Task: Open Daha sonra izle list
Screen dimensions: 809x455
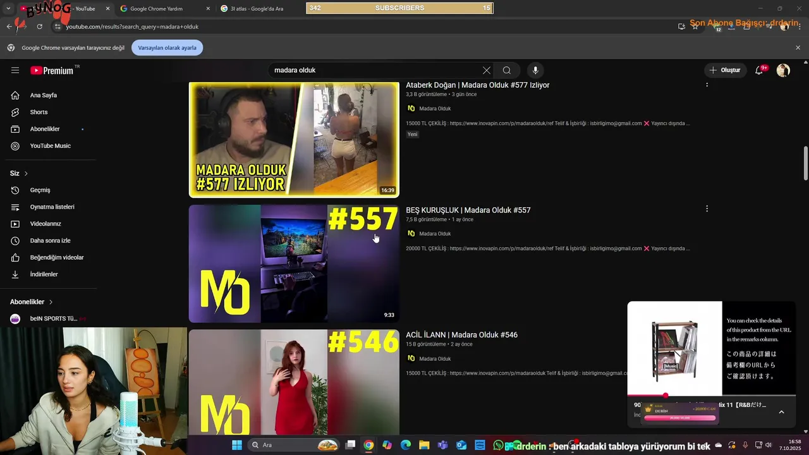Action: coord(50,241)
